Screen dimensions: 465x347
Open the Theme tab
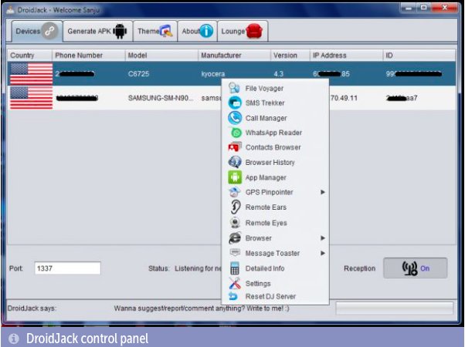pyautogui.click(x=154, y=31)
